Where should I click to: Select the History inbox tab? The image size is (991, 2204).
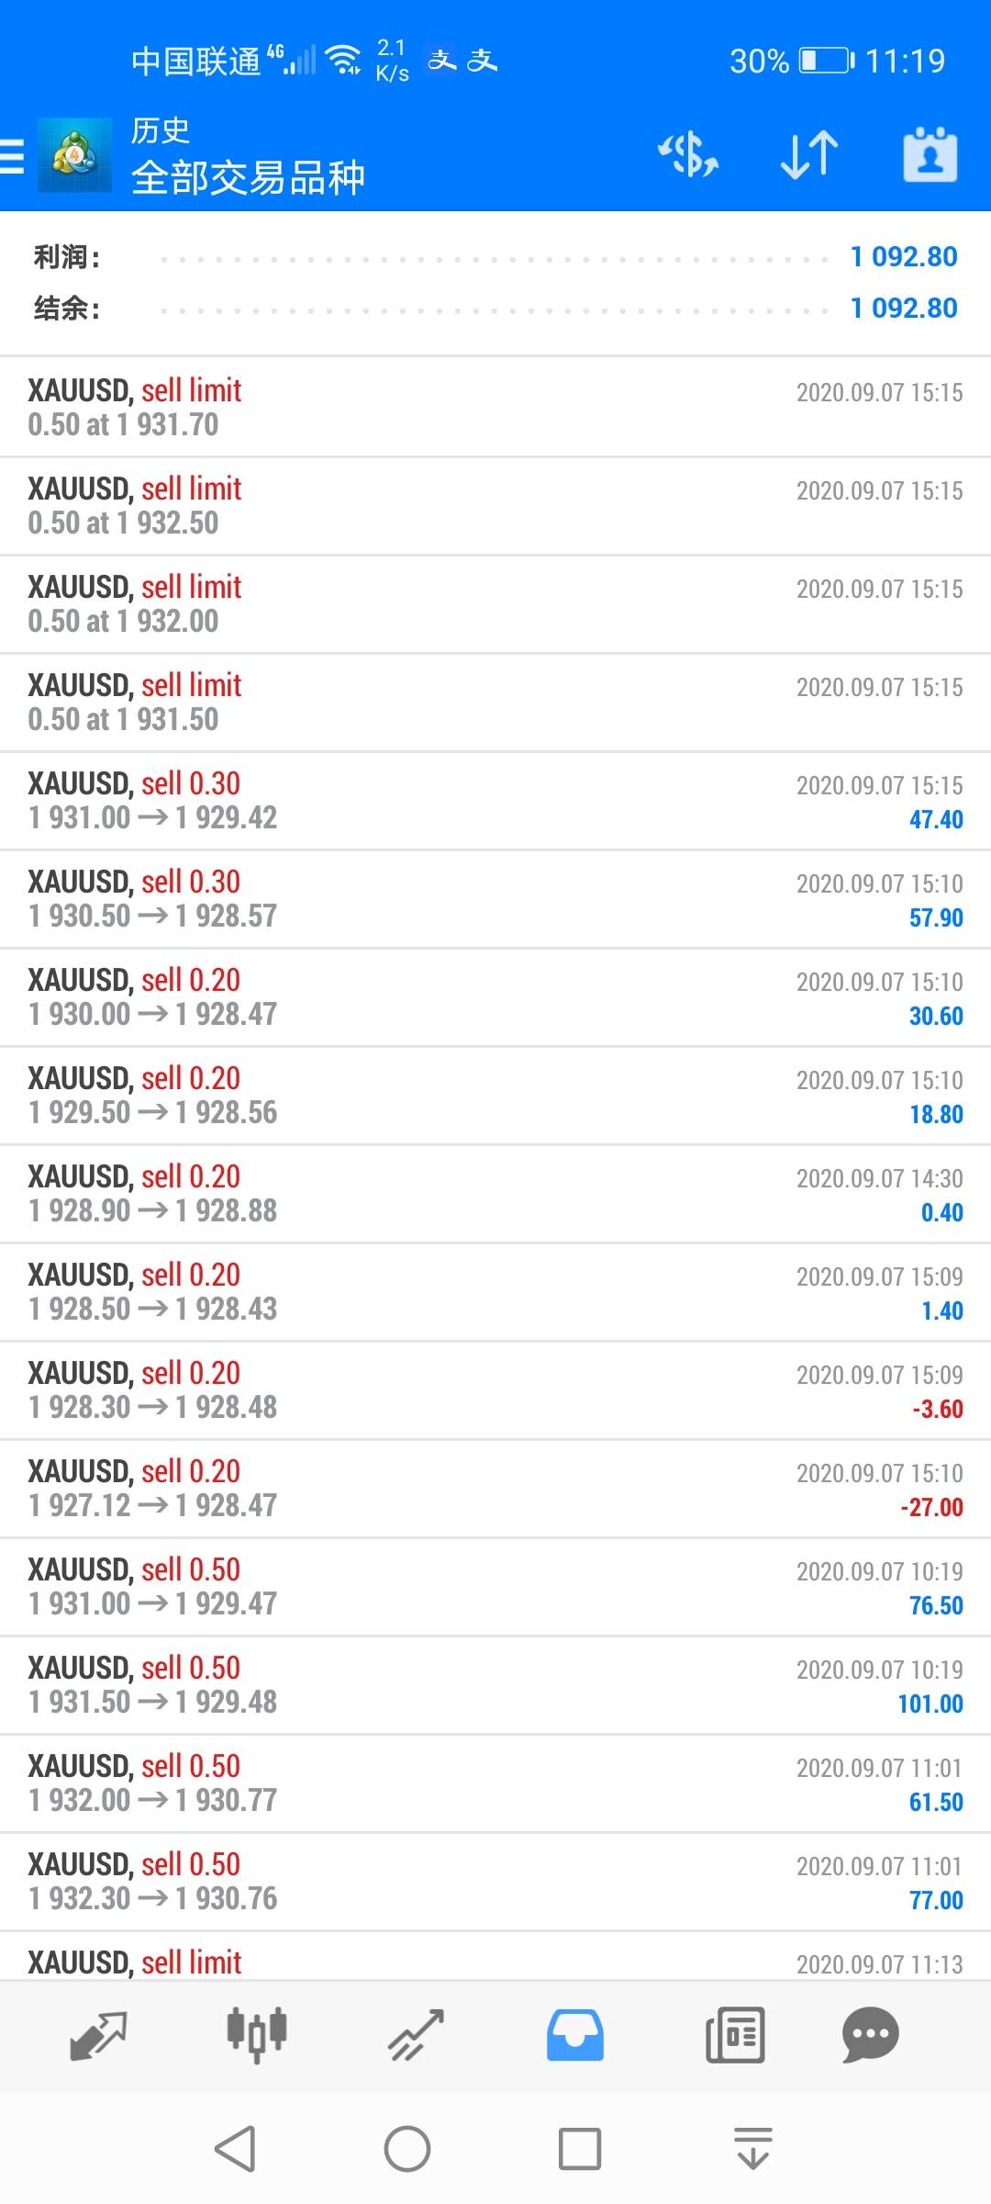[575, 2035]
